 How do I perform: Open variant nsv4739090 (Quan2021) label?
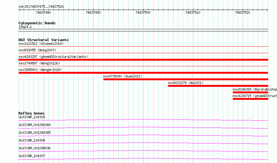[x=123, y=76]
